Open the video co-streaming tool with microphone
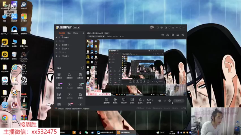This screenshot has height=135, width=241. pyautogui.click(x=59, y=86)
